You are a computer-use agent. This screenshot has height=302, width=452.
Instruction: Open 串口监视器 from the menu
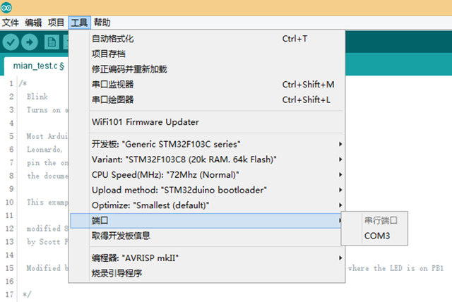(x=207, y=85)
